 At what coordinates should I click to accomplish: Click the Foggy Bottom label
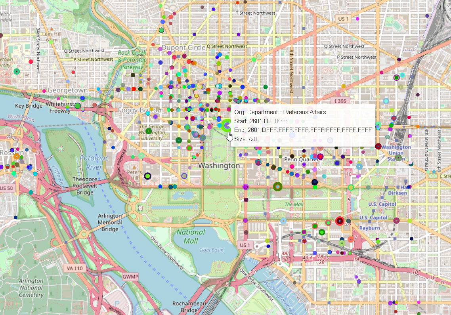[141, 110]
